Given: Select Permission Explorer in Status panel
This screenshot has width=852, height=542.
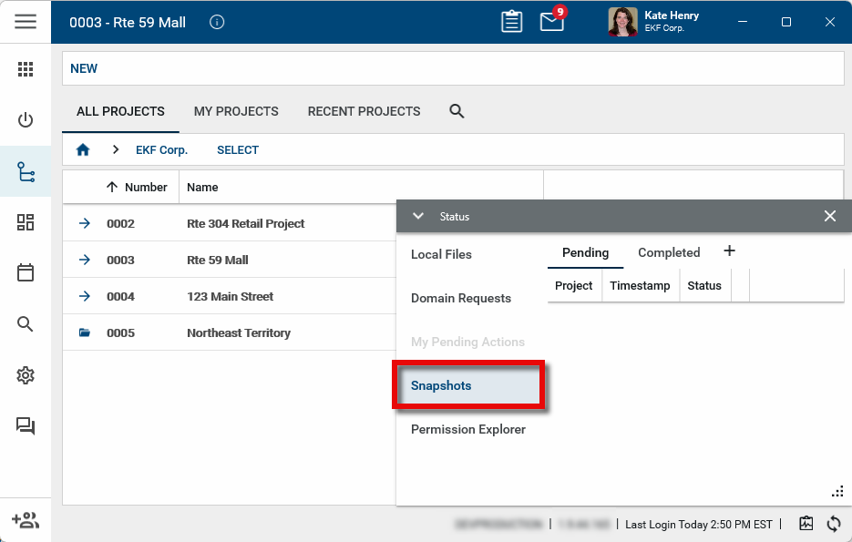Looking at the screenshot, I should pos(468,429).
